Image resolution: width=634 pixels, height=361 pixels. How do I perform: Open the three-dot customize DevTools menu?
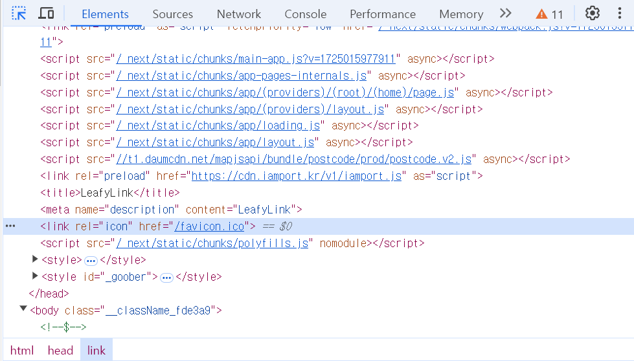(620, 14)
